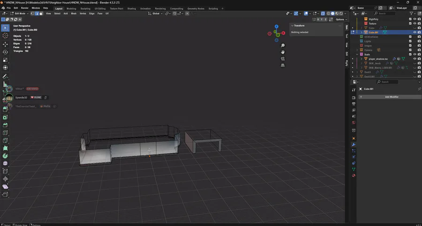Viewport: 422px width, 226px height.
Task: Choose the Loop Cut tool
Action: click(x=5, y=133)
